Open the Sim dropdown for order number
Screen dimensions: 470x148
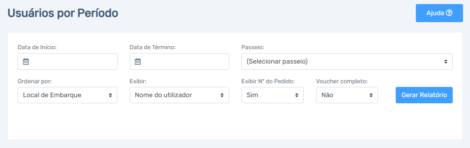pos(273,95)
